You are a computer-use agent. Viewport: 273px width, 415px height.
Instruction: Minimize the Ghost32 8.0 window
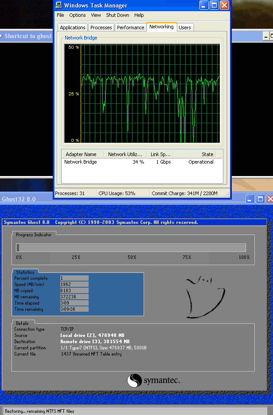coord(250,199)
